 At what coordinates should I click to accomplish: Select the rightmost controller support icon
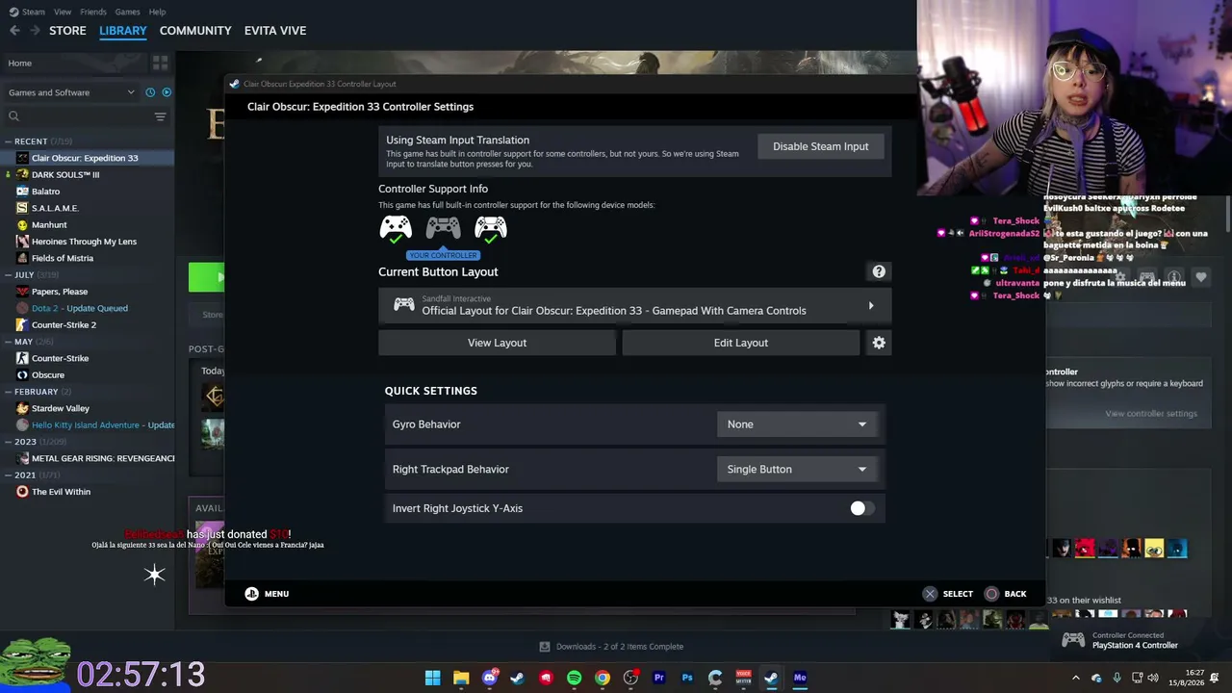(490, 228)
